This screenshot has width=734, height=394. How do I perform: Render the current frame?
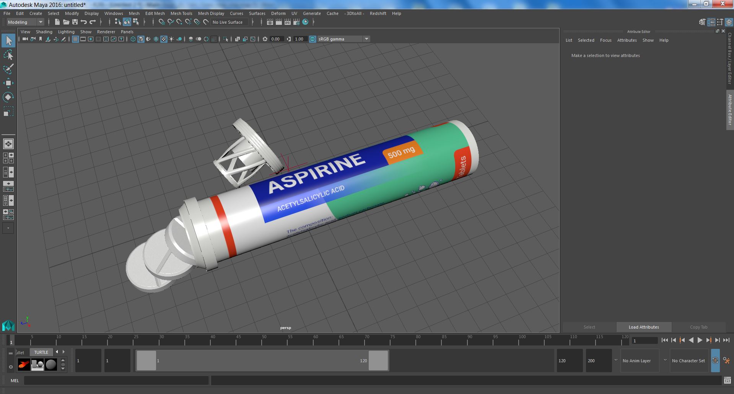pyautogui.click(x=279, y=22)
